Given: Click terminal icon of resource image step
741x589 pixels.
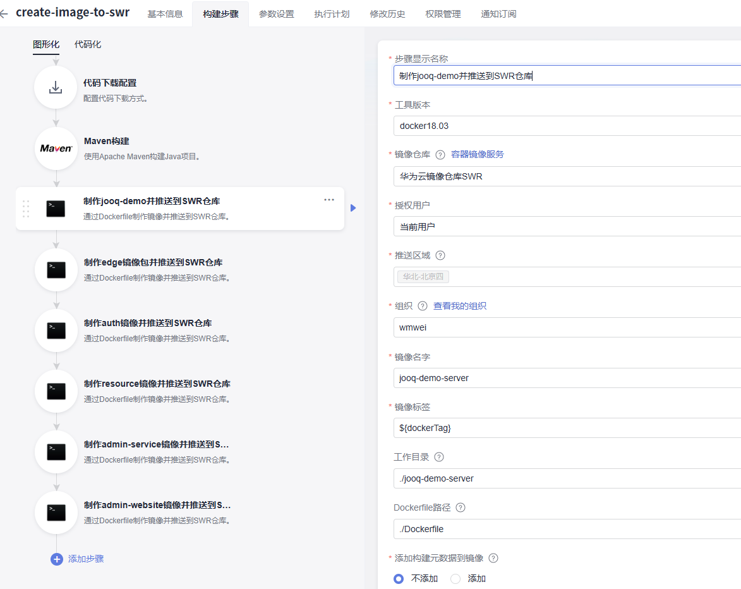Looking at the screenshot, I should (x=56, y=391).
